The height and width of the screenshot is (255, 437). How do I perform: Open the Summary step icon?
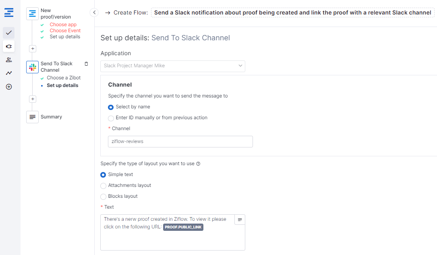[x=33, y=117]
